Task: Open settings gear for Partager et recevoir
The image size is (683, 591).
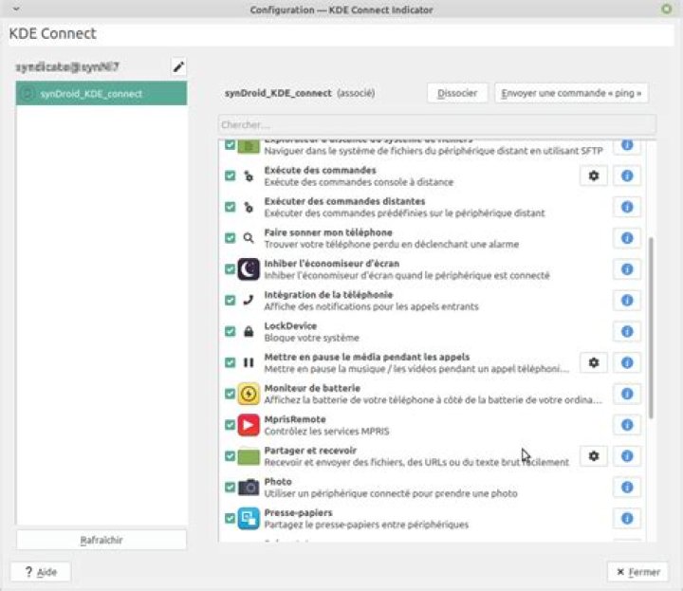Action: [593, 456]
